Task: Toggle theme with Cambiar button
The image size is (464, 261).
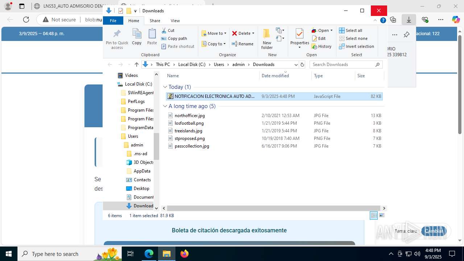Action: coord(434,231)
